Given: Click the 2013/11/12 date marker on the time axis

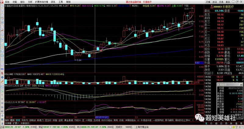Looking at the screenshot, I should [101, 117].
